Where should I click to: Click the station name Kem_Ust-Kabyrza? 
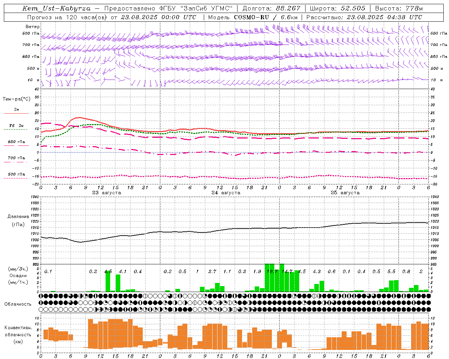click(x=56, y=9)
